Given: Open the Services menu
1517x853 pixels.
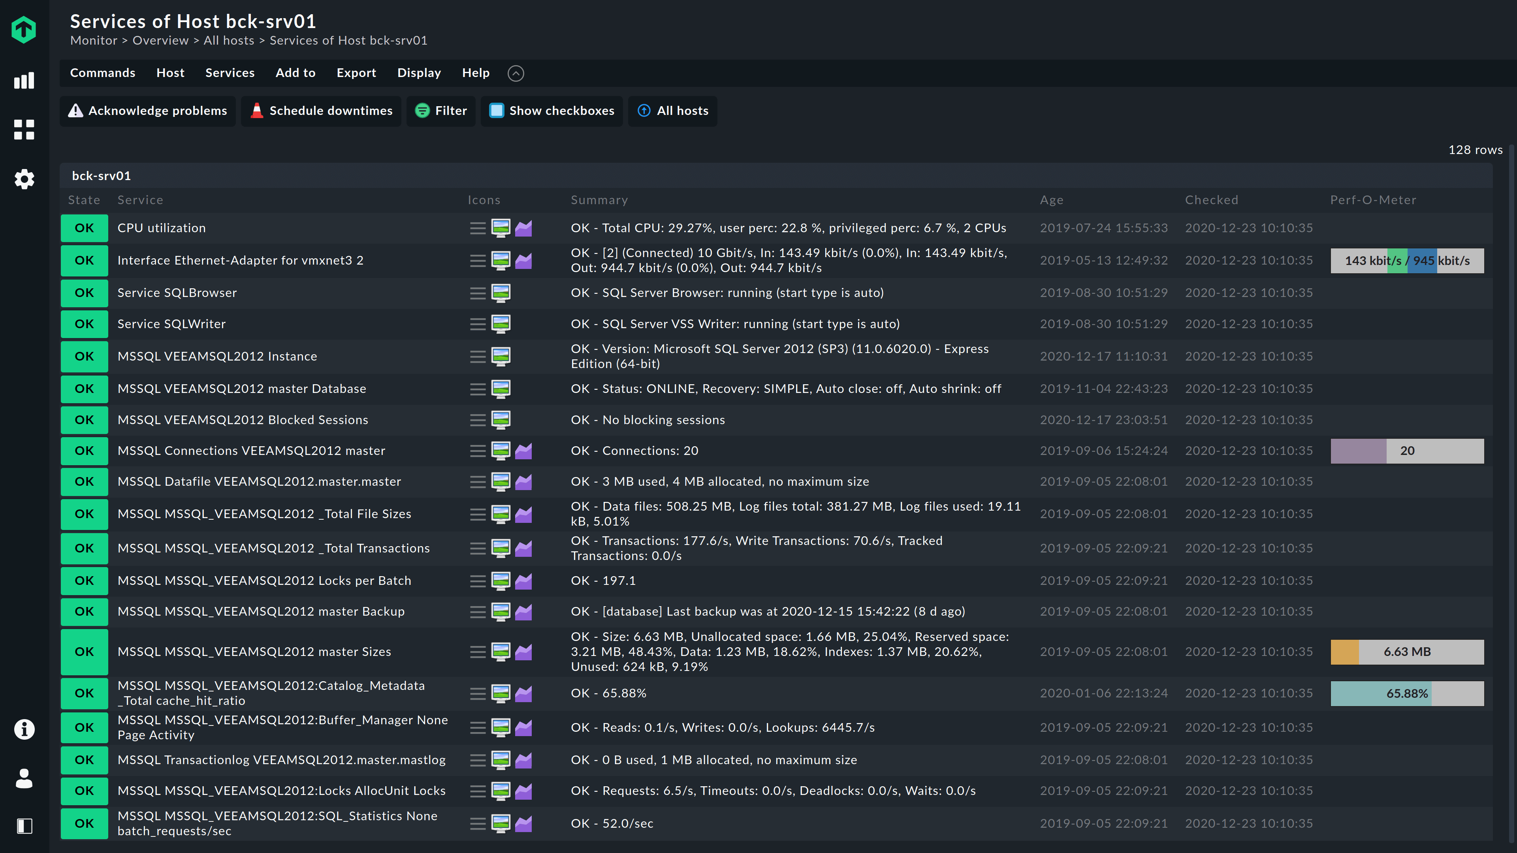Looking at the screenshot, I should tap(230, 73).
